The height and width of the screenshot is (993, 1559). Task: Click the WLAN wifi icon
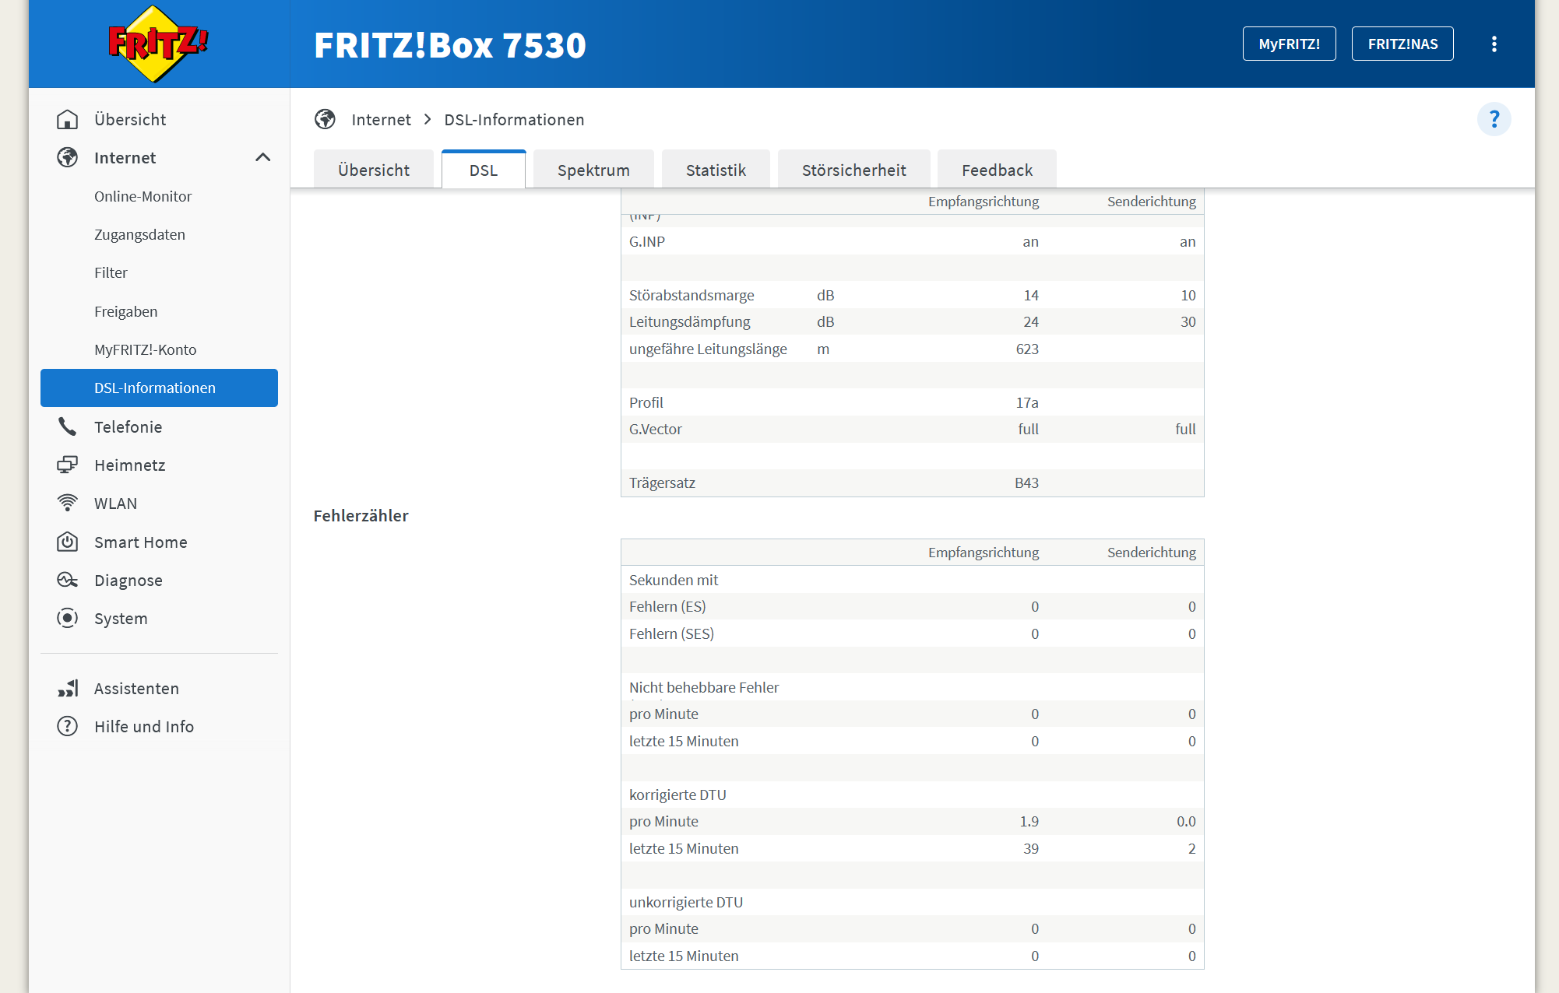(68, 503)
